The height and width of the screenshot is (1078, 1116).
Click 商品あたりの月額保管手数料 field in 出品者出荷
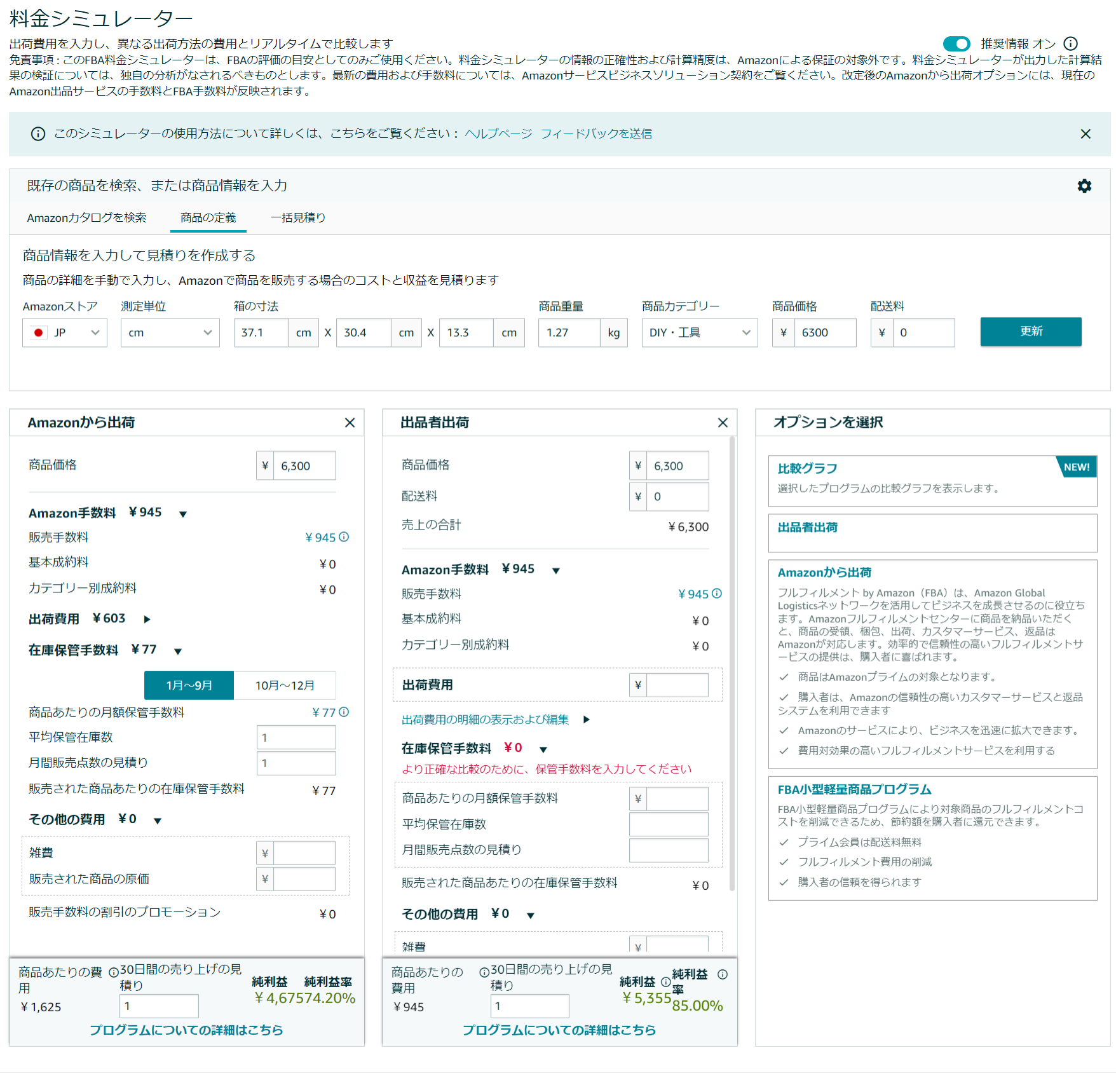pos(677,799)
